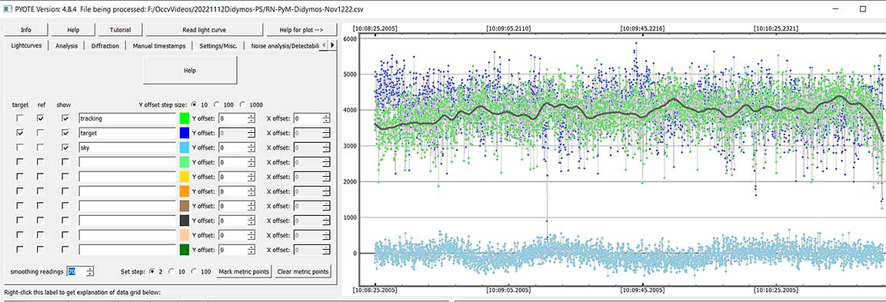Adjust smoothing readings stepper

tap(90, 271)
